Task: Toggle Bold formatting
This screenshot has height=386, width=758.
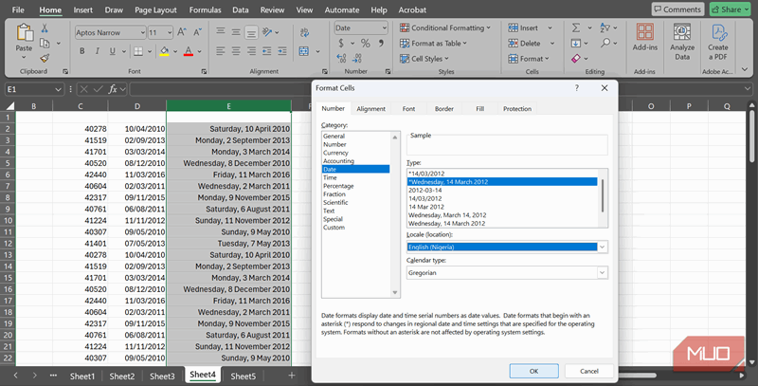Action: click(81, 51)
